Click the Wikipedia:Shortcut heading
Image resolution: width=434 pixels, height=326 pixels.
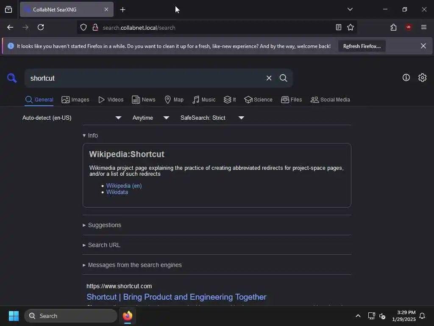(127, 154)
